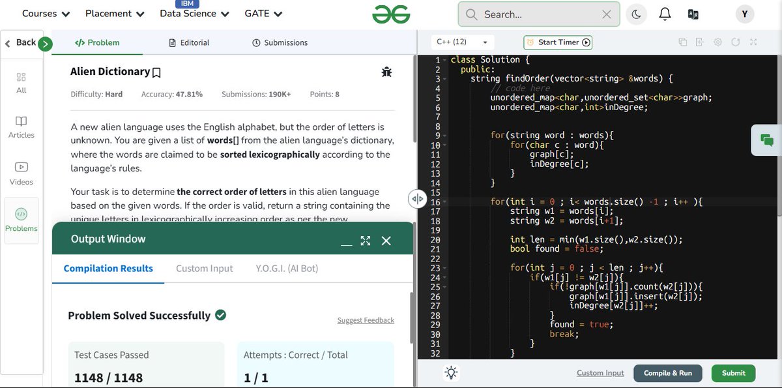This screenshot has height=388, width=782.
Task: Click the IBM badge above Data Science
Action: (187, 4)
